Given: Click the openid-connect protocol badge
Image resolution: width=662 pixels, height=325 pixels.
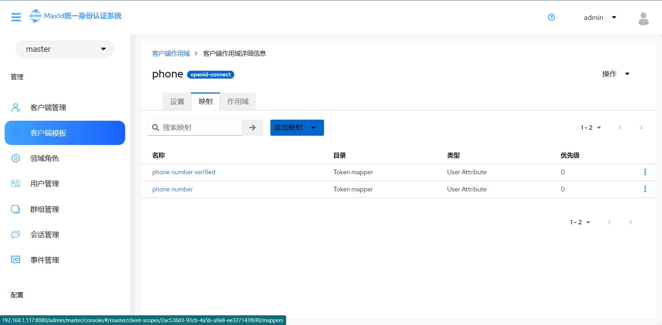Looking at the screenshot, I should [211, 75].
